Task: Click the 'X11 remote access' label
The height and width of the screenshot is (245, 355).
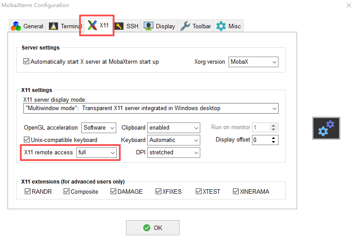Action: (x=49, y=153)
